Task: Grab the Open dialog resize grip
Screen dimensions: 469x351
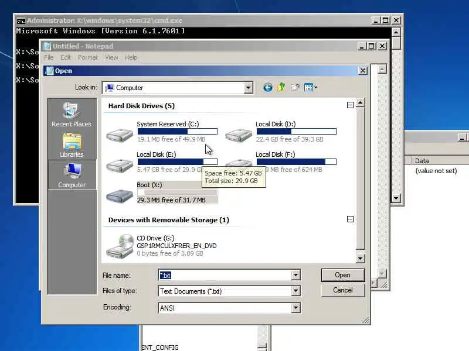Action: (x=366, y=320)
